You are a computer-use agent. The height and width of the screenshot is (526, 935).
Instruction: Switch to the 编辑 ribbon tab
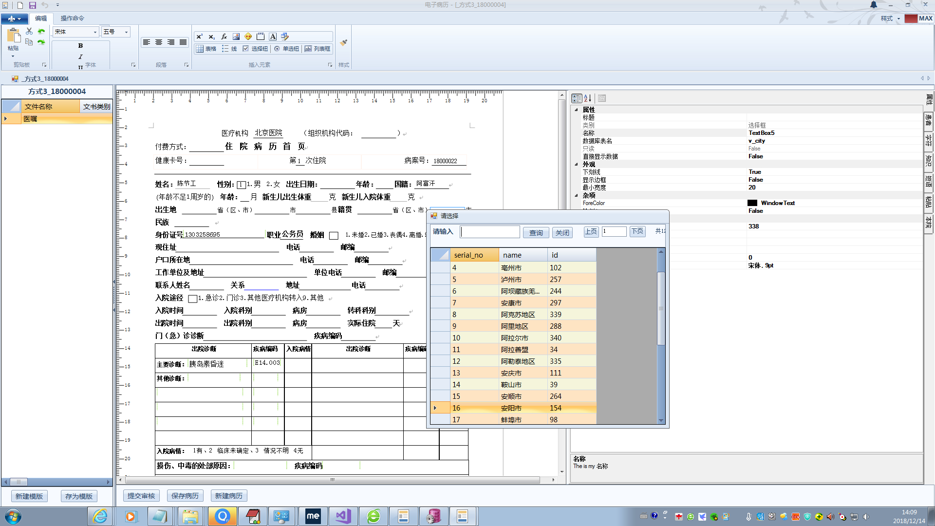point(41,19)
